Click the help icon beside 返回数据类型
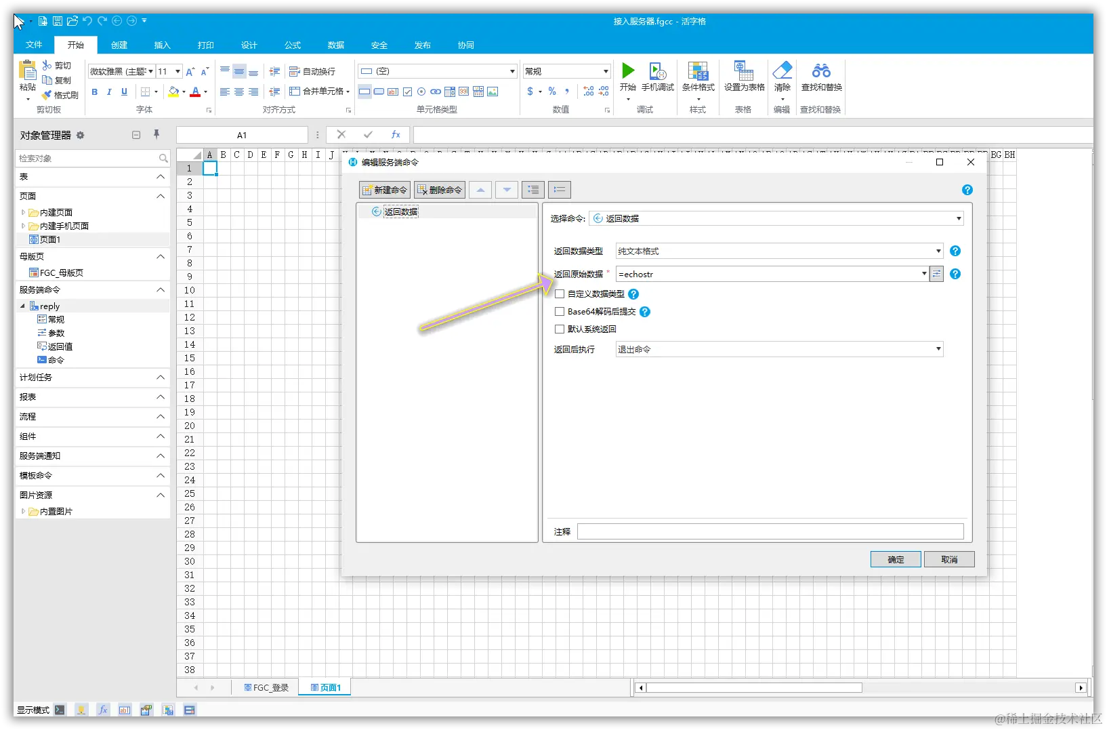Viewport: 1107px width, 730px height. tap(955, 251)
